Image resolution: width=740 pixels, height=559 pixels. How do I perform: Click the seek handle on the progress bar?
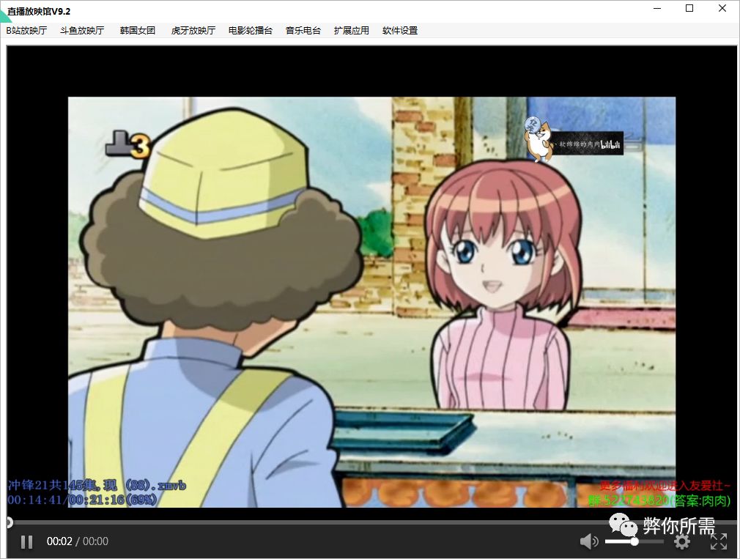9,522
